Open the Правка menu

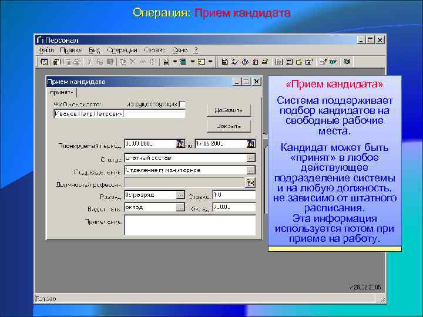point(70,50)
